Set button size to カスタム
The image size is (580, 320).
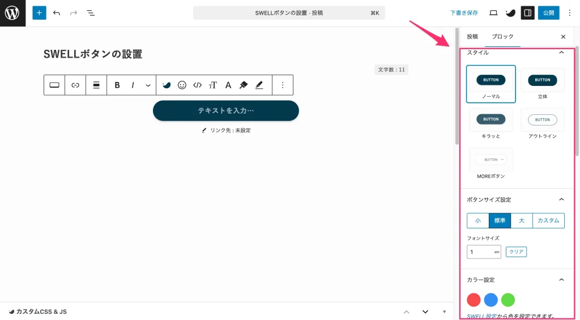[x=548, y=220]
